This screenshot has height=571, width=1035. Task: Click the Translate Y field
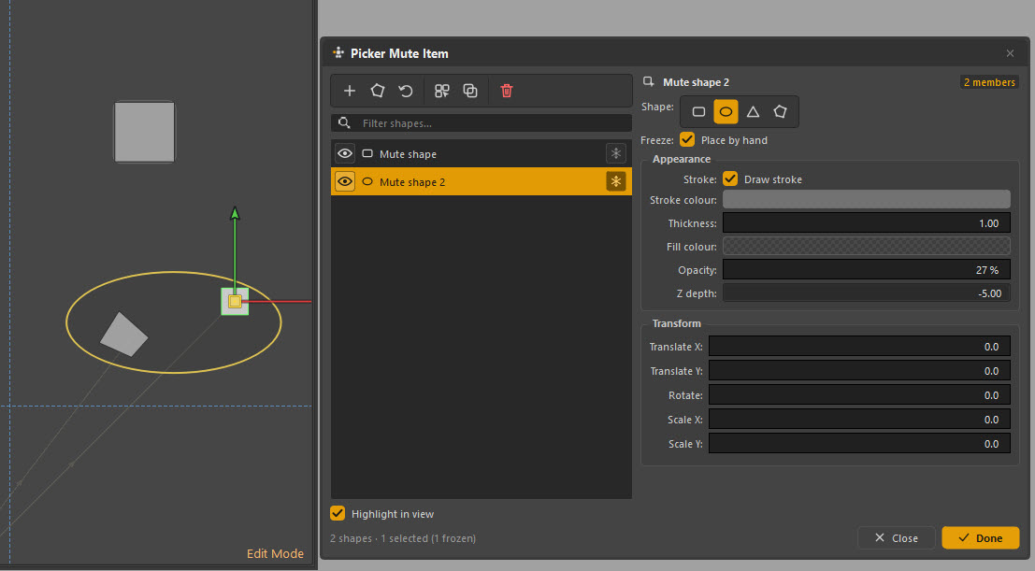coord(859,371)
